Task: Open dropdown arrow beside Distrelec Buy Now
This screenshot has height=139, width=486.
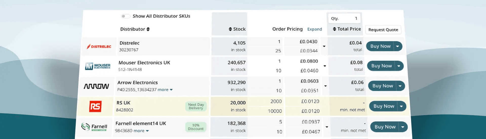Action: pos(398,46)
